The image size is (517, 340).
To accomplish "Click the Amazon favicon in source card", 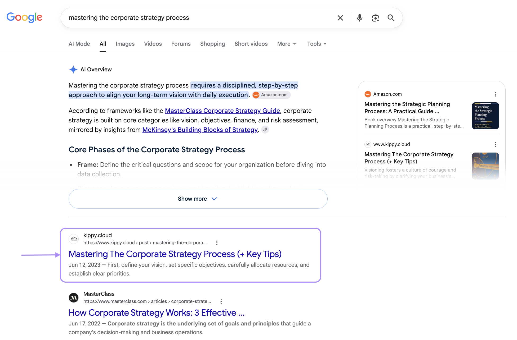I will [x=368, y=94].
